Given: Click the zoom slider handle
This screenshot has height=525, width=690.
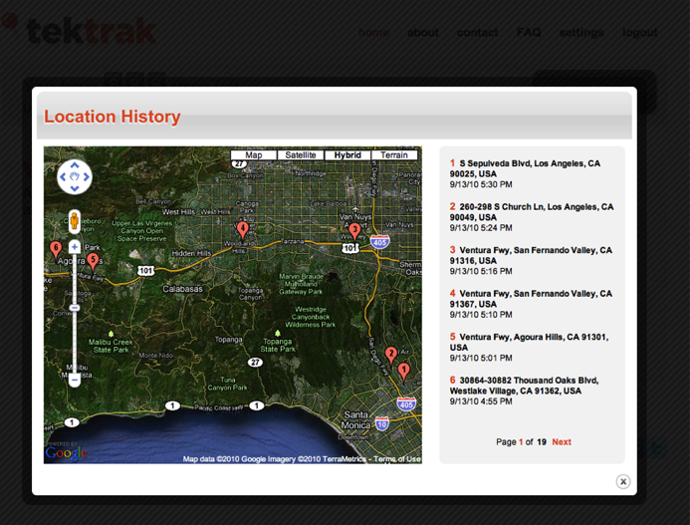Looking at the screenshot, I should click(75, 308).
